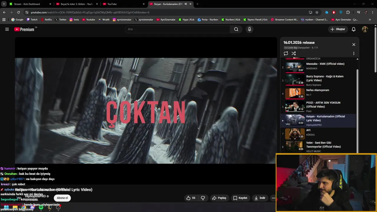This screenshot has width=377, height=212.
Task: Go back to the previous page
Action: click(x=4, y=12)
